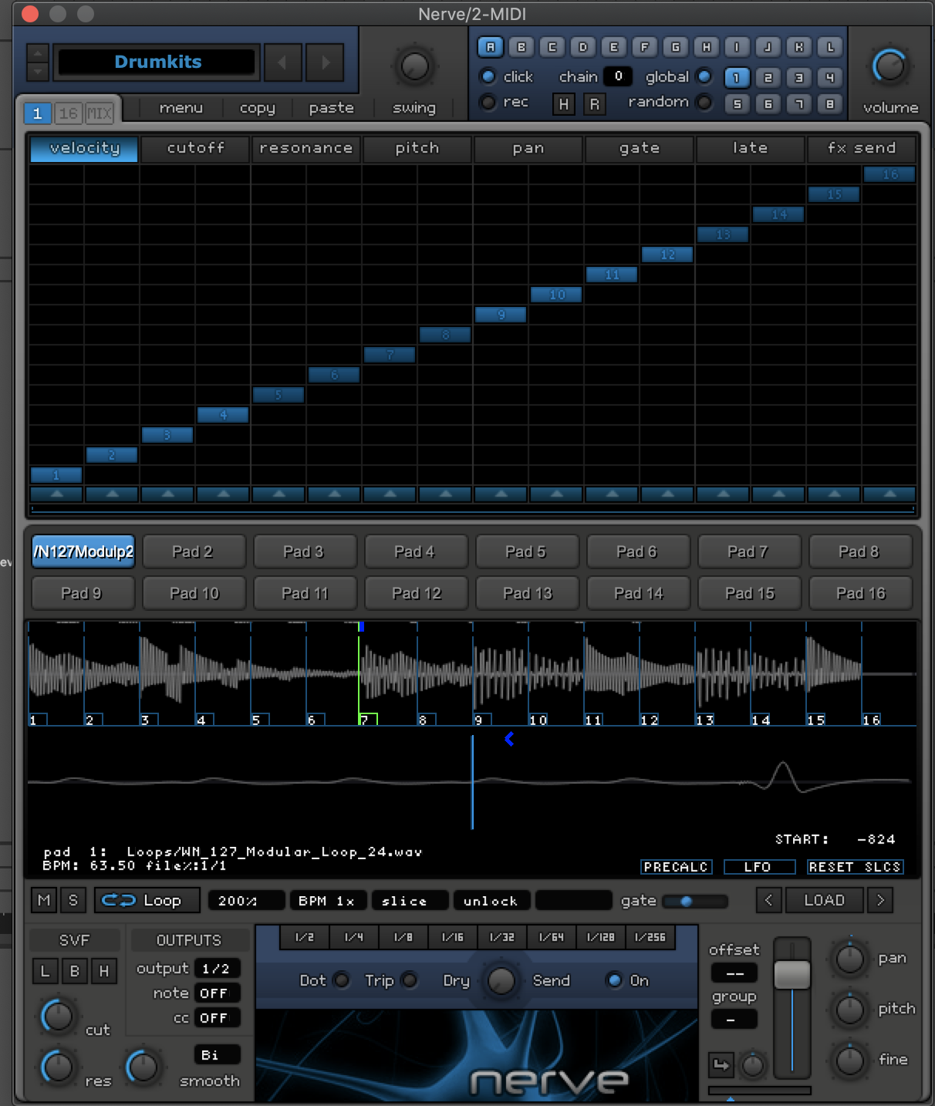935x1106 pixels.
Task: Open the group selector field
Action: point(734,1020)
